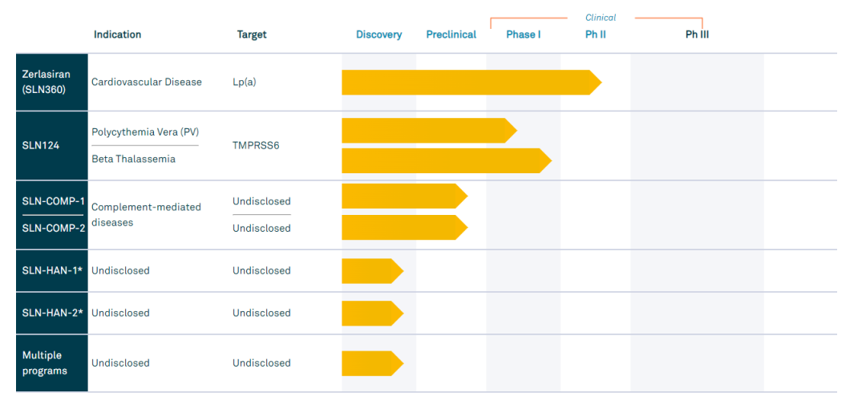Click the TMPRSS6 target label

coord(256,145)
